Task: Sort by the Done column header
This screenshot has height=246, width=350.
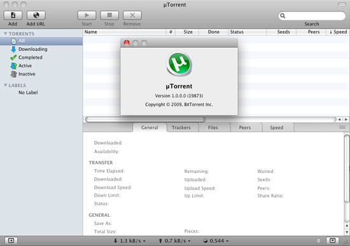Action: point(213,32)
